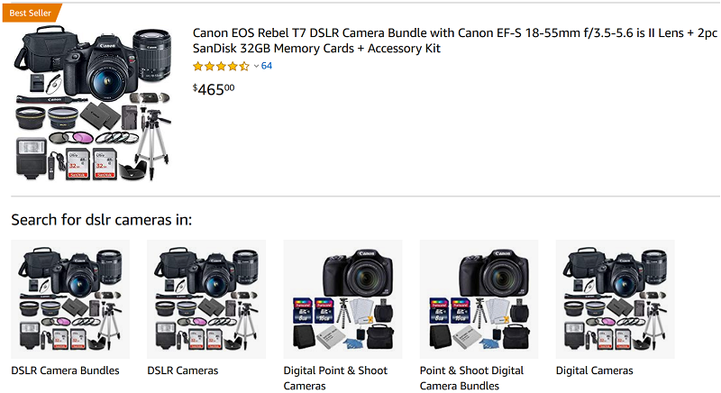The image size is (721, 393).
Task: Click the 'Search for dslr cameras in:' heading
Action: coord(102,219)
